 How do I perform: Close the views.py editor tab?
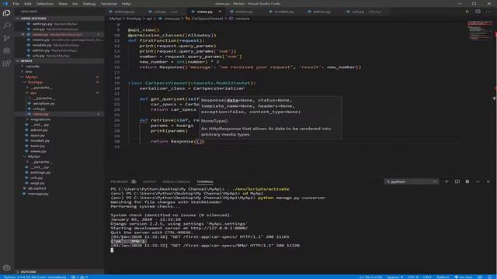point(220,12)
